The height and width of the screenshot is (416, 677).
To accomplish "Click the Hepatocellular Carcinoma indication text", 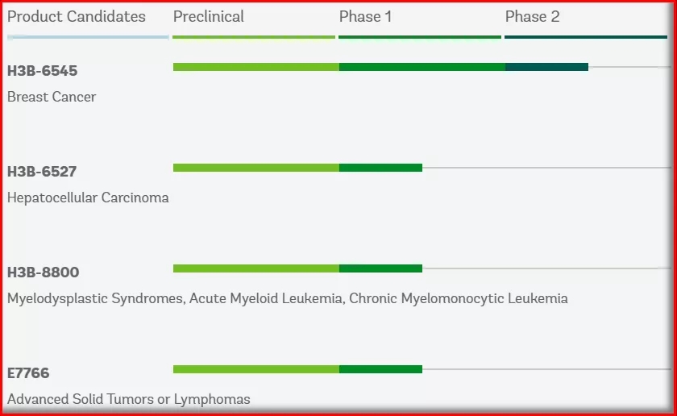I will [x=88, y=198].
